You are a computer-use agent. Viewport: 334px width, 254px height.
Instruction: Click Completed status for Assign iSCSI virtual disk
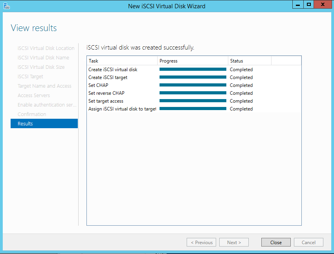[241, 109]
